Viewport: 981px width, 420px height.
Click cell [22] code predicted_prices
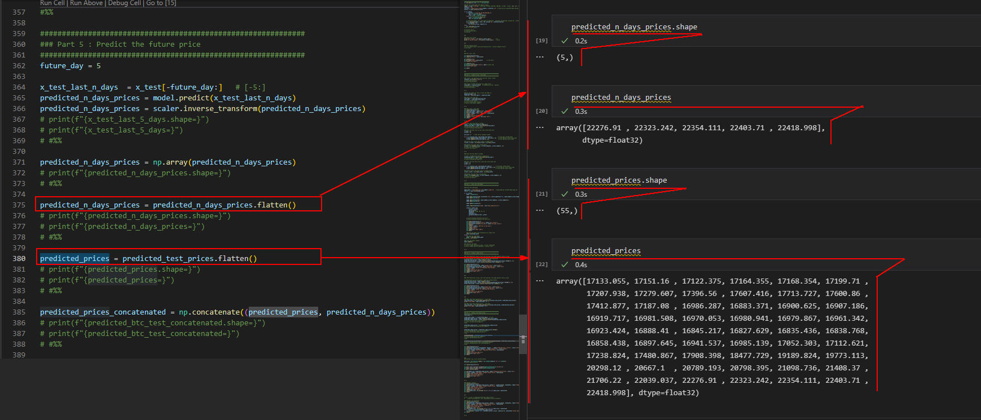(x=606, y=250)
